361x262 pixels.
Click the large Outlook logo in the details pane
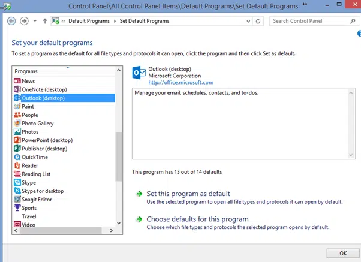tap(139, 73)
